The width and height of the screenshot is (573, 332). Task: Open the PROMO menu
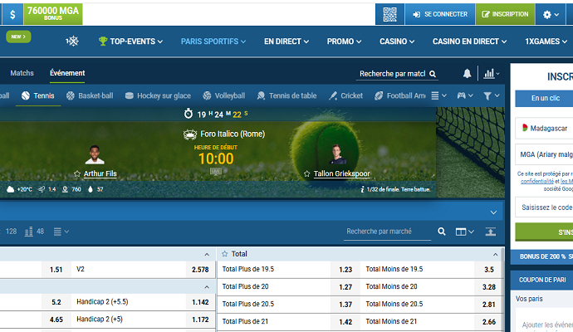344,41
